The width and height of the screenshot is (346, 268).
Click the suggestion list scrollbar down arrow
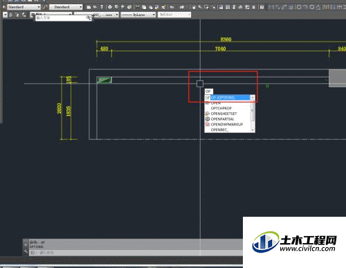point(253,130)
